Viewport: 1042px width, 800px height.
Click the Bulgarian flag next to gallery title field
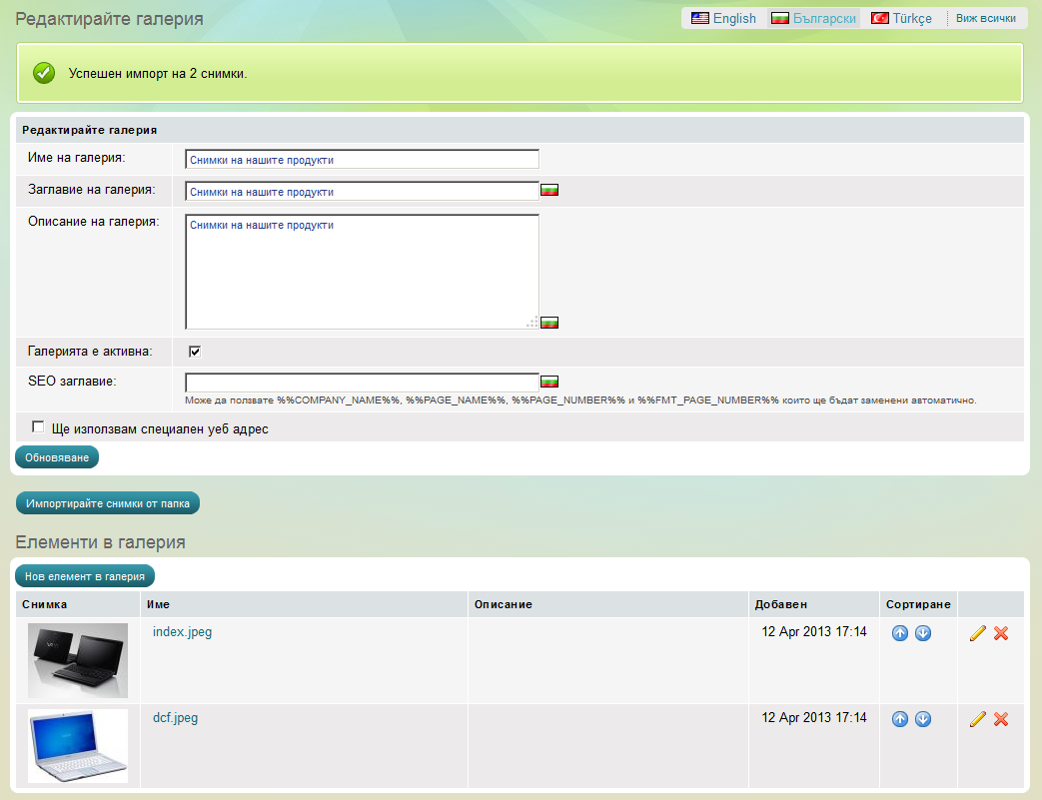click(x=549, y=191)
